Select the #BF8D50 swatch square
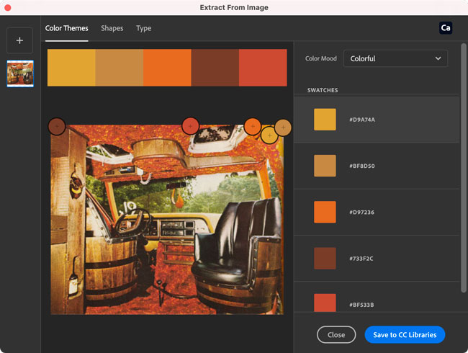Image resolution: width=468 pixels, height=353 pixels. (x=325, y=166)
